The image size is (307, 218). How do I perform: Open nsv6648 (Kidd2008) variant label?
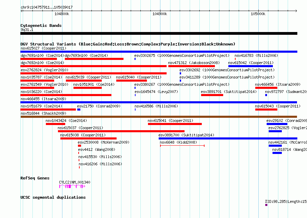pos(178,142)
